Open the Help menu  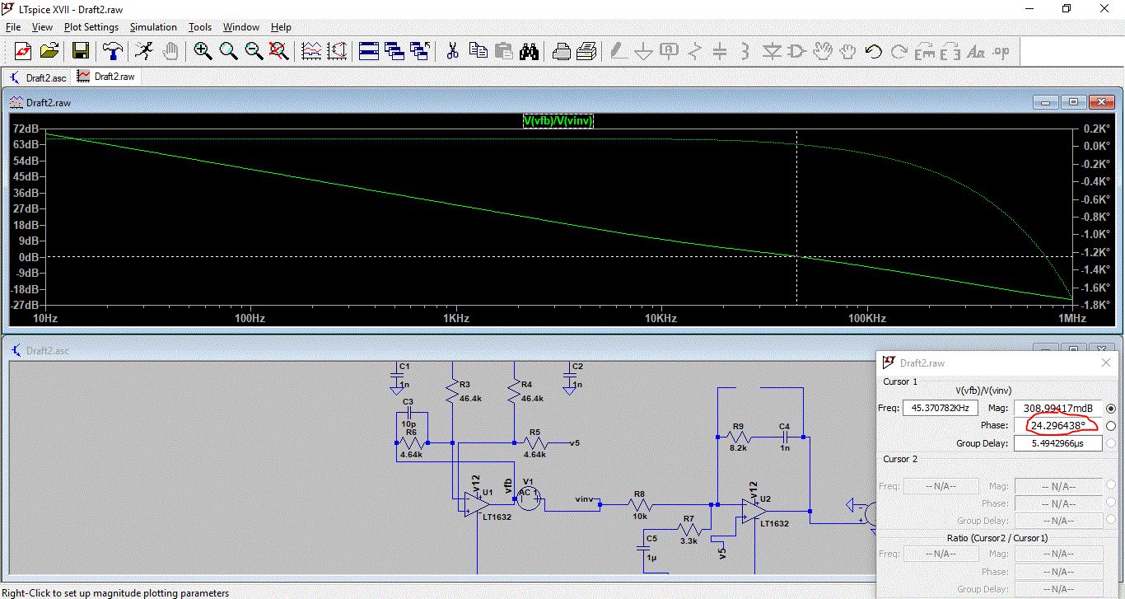[281, 27]
